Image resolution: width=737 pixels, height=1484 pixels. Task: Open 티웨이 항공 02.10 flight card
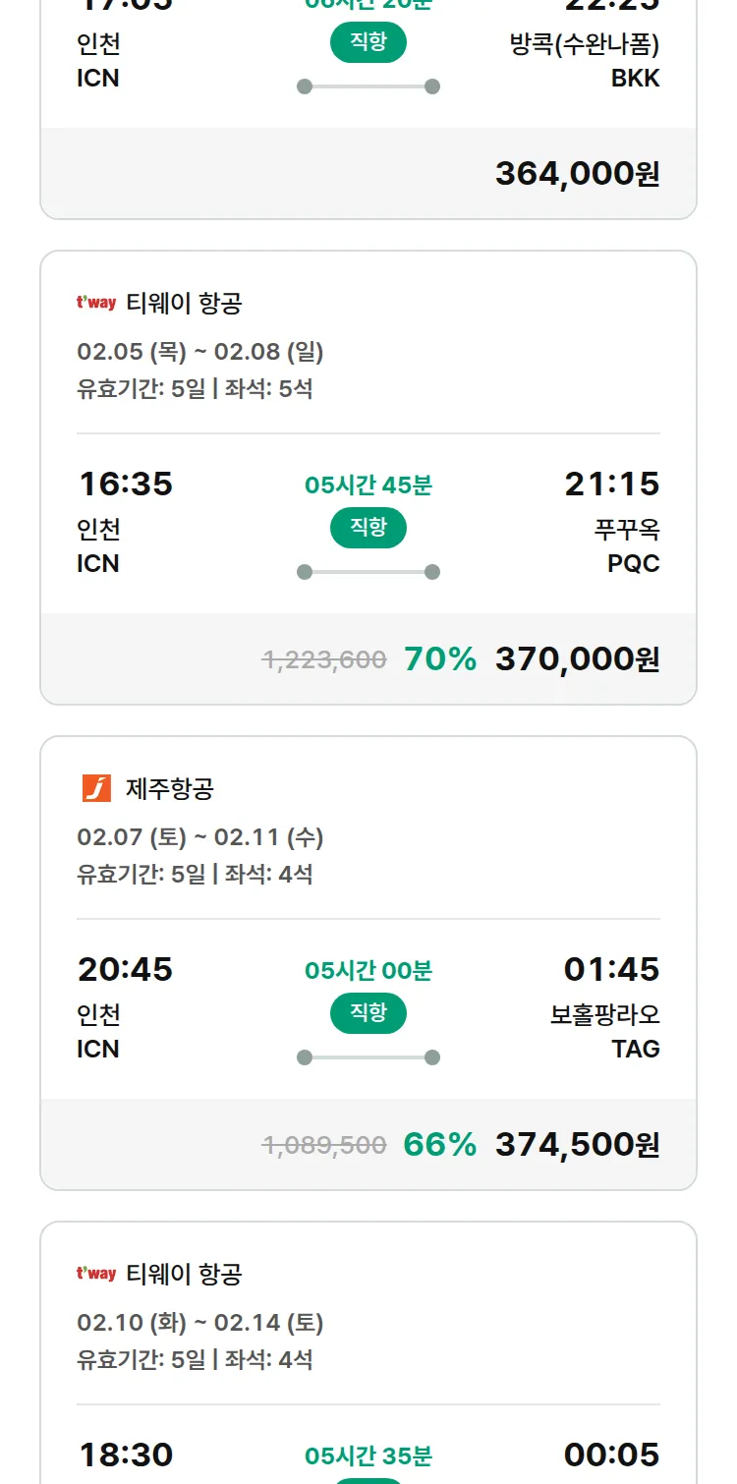[184, 1274]
